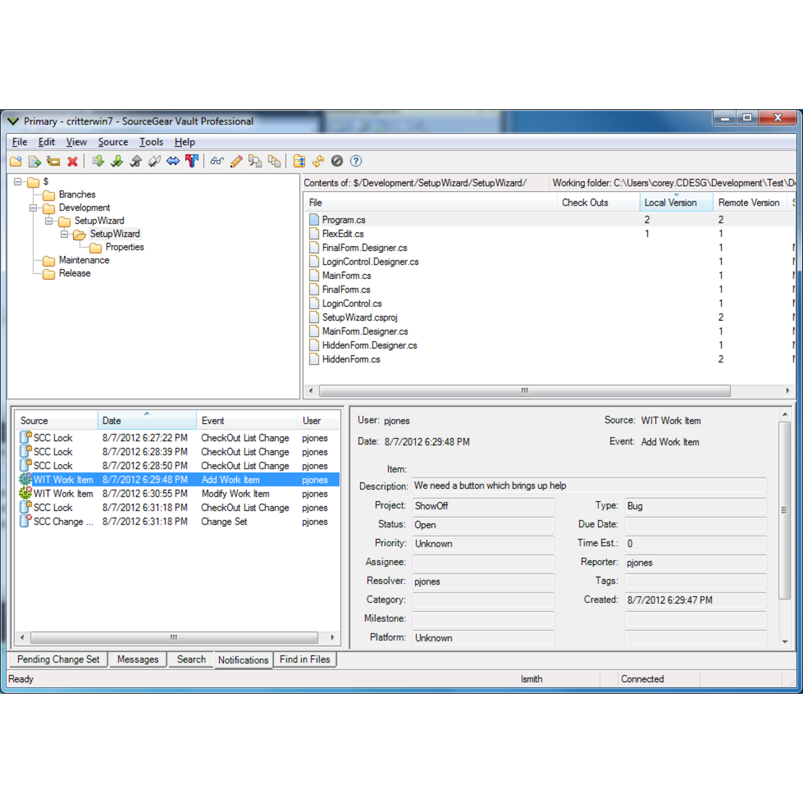Click the blue question mark Help icon
The image size is (803, 803).
[x=356, y=161]
